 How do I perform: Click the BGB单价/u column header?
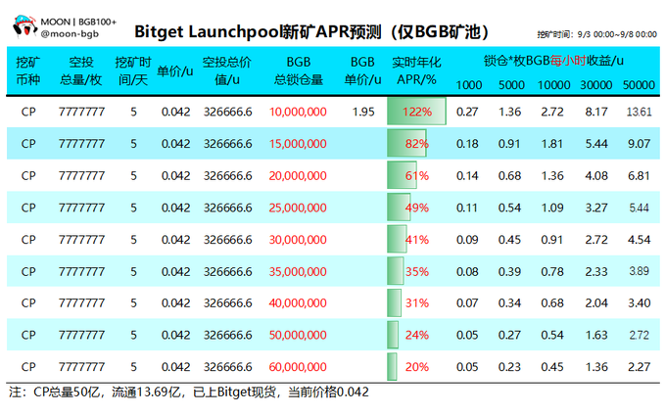coord(362,70)
